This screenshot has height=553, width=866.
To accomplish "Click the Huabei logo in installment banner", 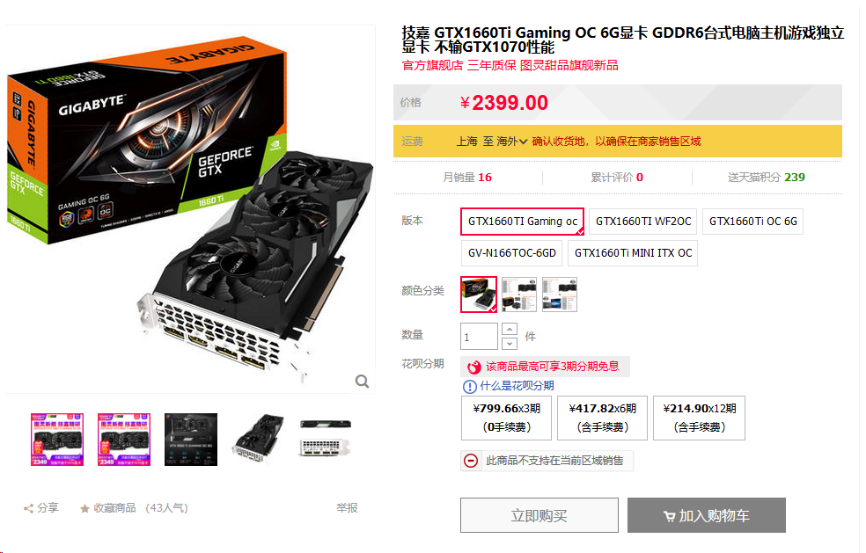I will point(473,367).
